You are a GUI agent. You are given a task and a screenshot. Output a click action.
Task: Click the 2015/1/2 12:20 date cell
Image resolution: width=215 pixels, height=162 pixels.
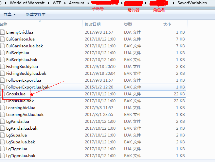click(99, 87)
